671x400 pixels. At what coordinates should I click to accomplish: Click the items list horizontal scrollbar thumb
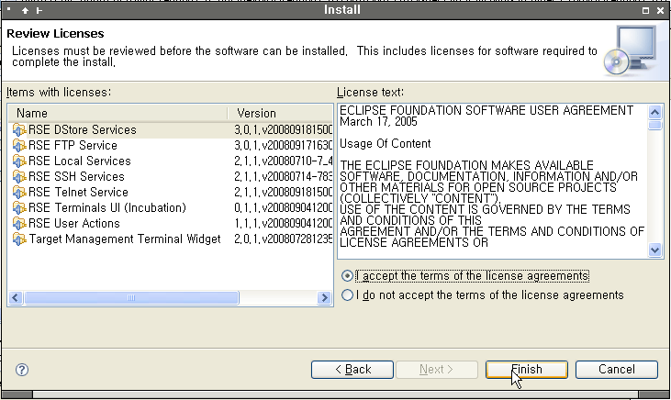point(131,298)
